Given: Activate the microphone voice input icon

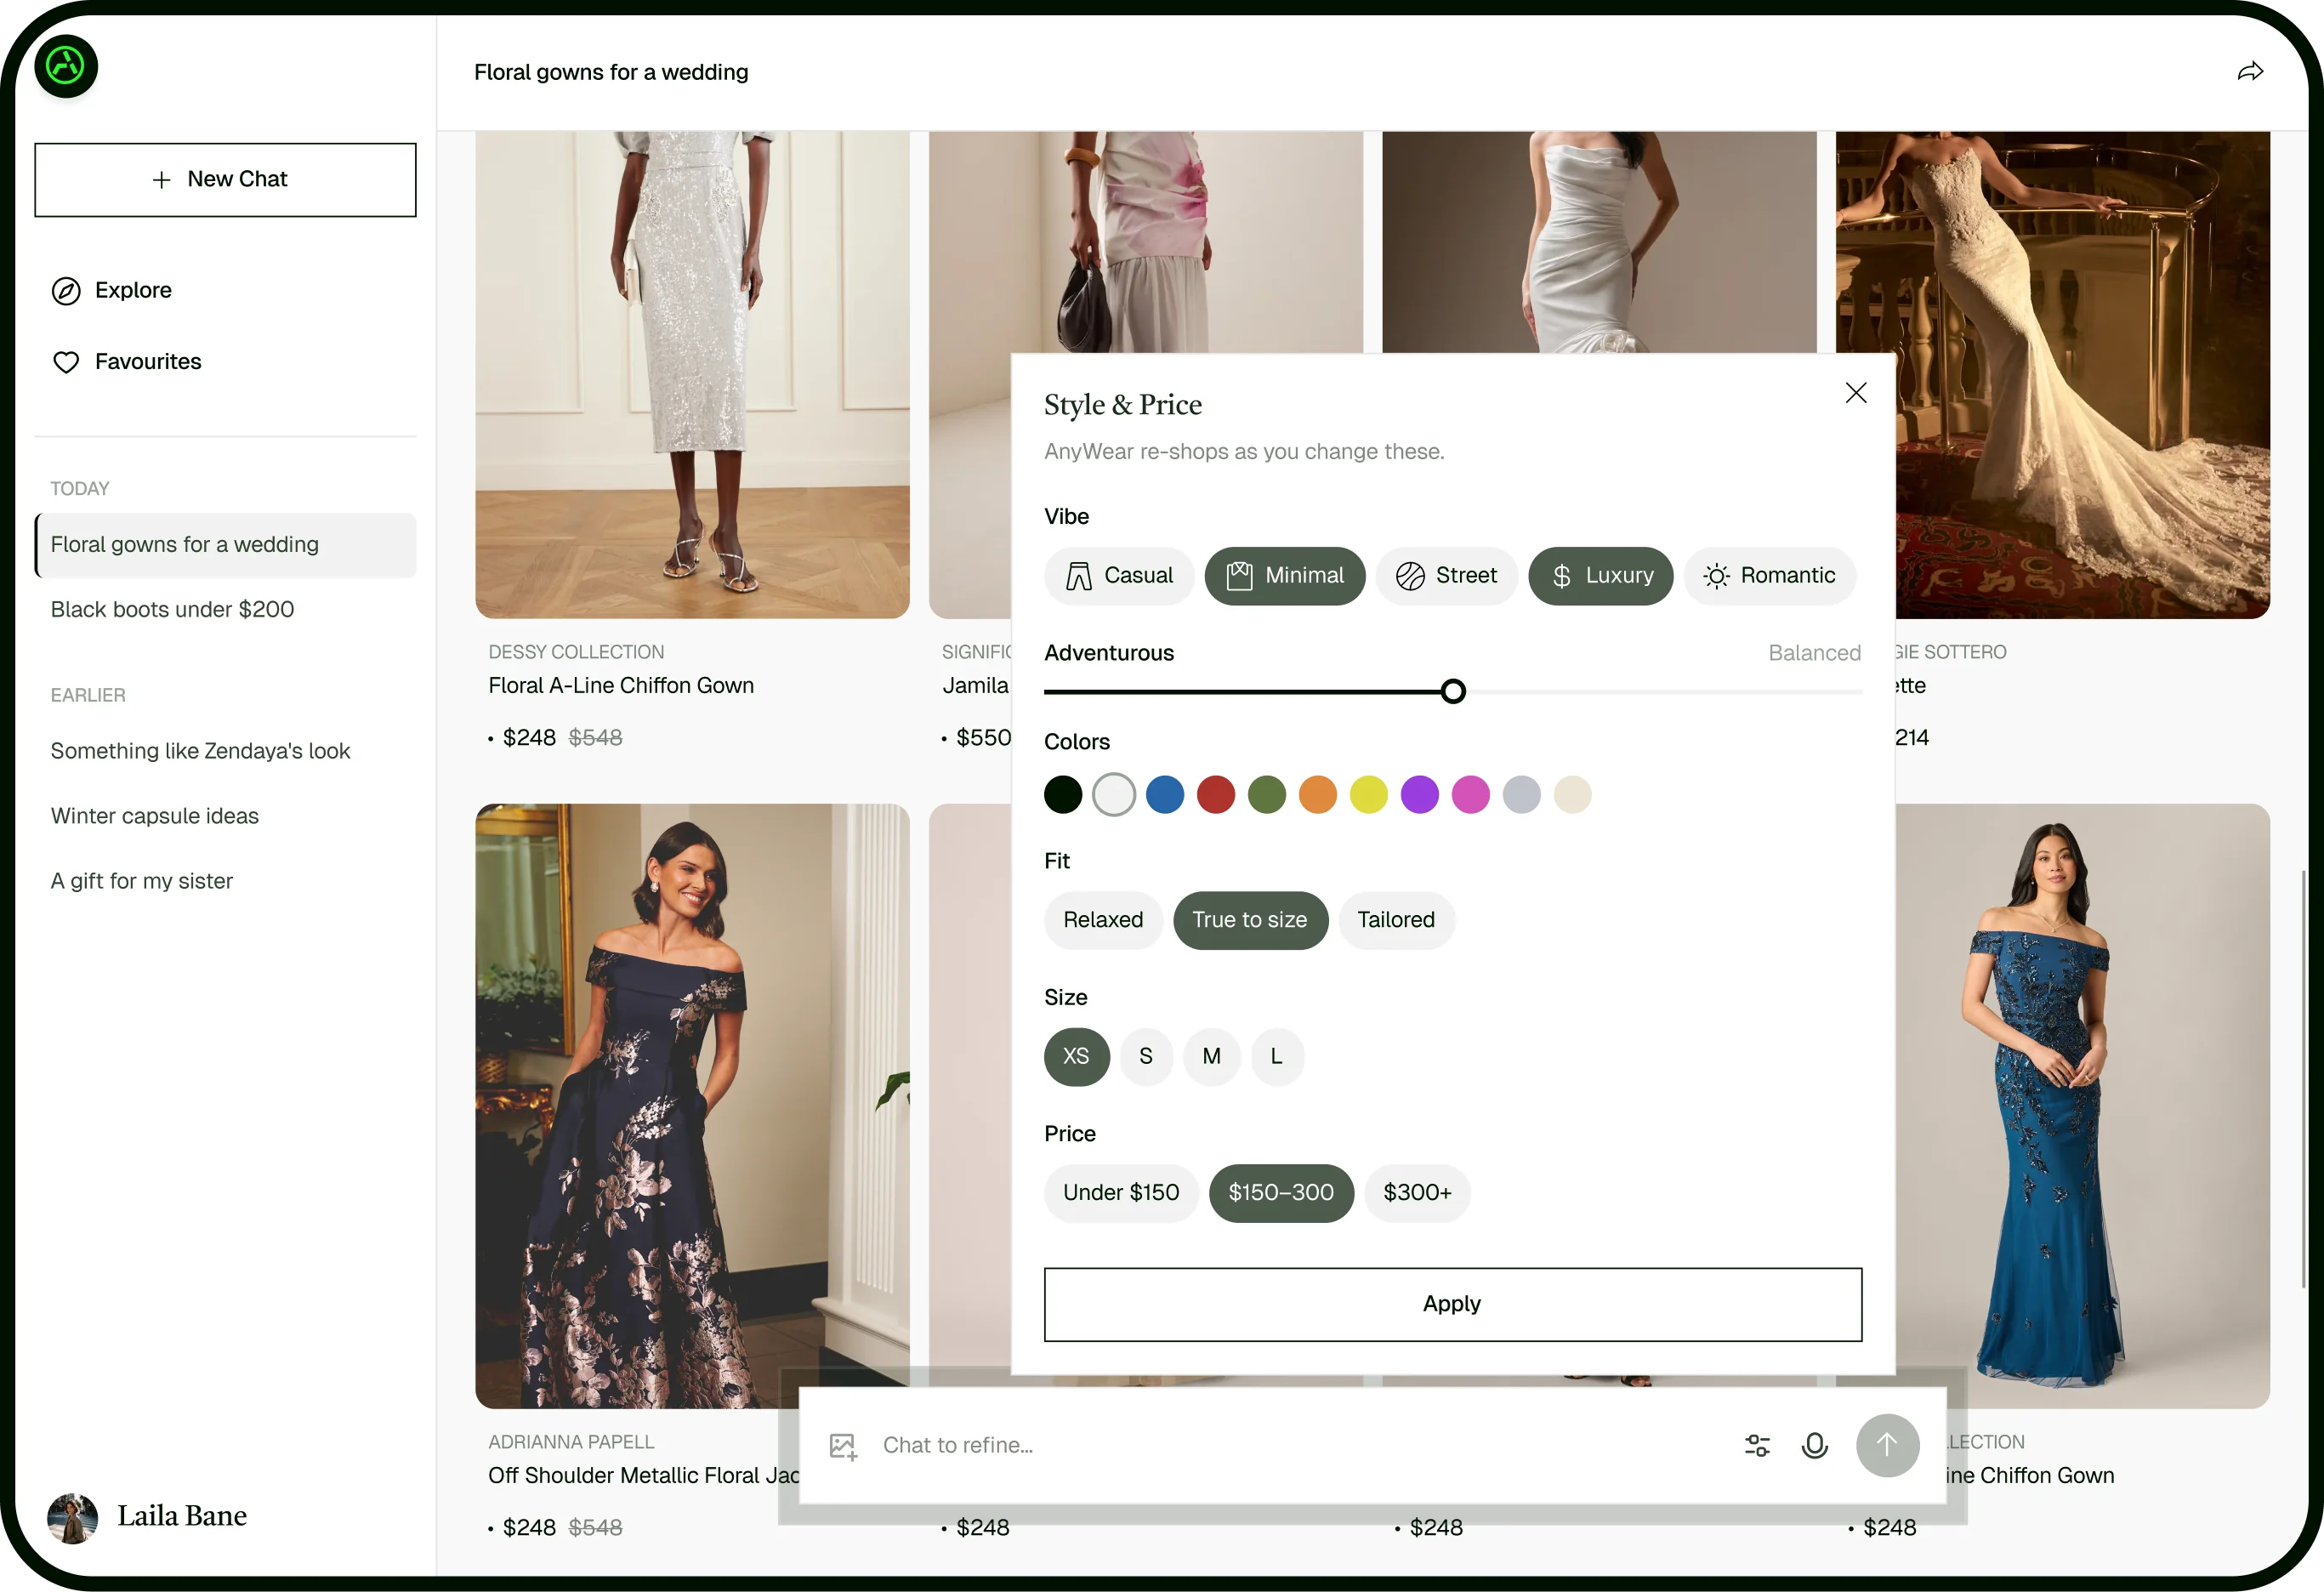Looking at the screenshot, I should tap(1814, 1445).
